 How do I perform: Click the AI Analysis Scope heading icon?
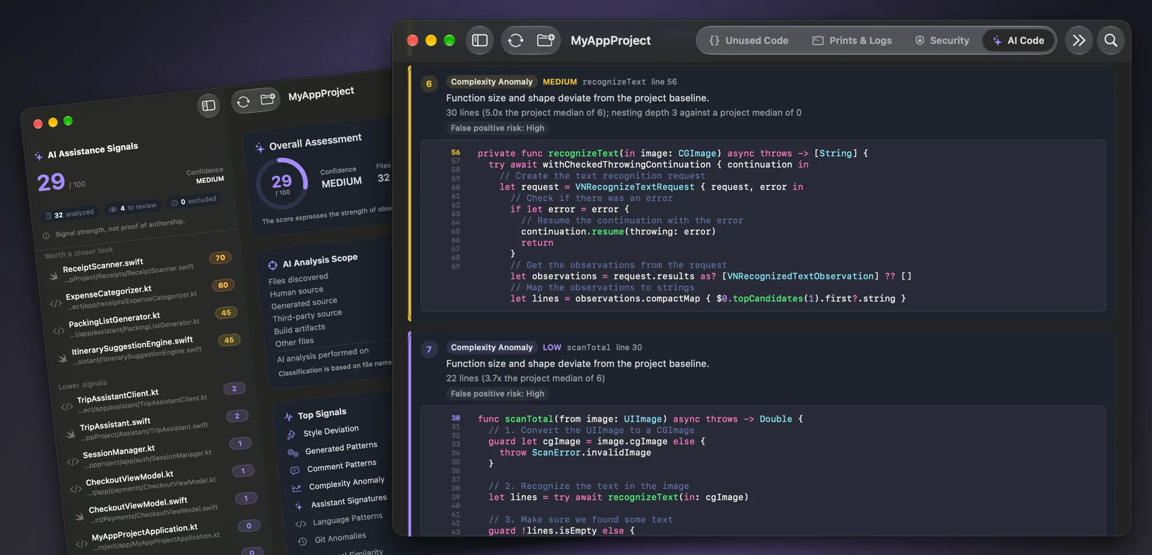pyautogui.click(x=272, y=265)
